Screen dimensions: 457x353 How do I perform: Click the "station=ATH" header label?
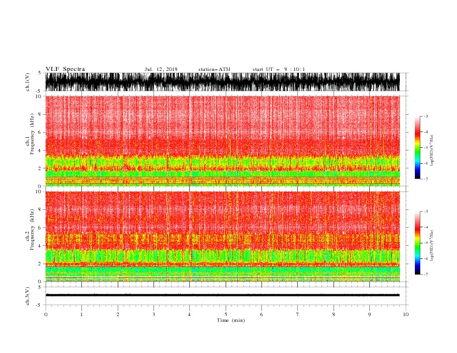214,69
